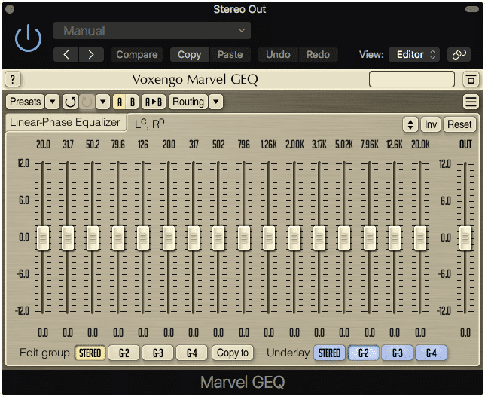
Task: Click the 79.6 Hz band slider handle
Action: pos(118,237)
